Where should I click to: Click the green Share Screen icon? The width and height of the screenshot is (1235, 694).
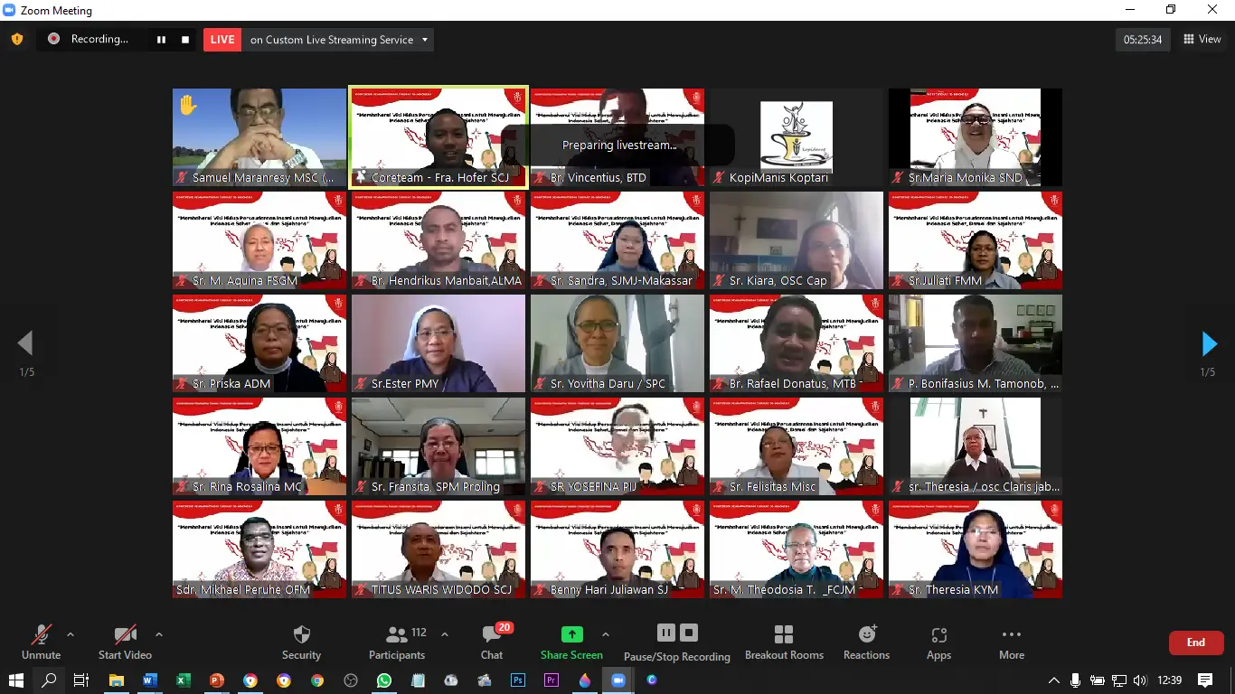coord(571,634)
